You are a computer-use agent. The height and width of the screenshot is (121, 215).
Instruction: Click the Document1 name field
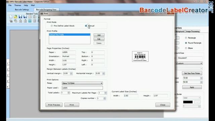point(189,58)
